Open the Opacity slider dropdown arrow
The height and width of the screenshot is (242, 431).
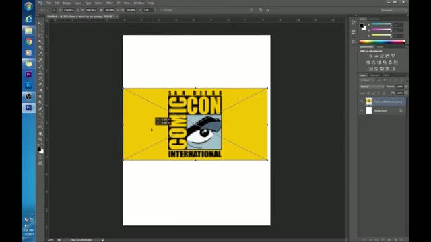click(x=406, y=87)
